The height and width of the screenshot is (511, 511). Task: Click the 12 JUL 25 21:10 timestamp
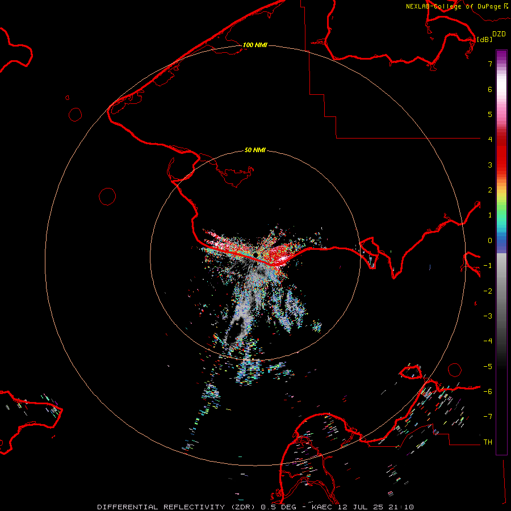(x=375, y=507)
